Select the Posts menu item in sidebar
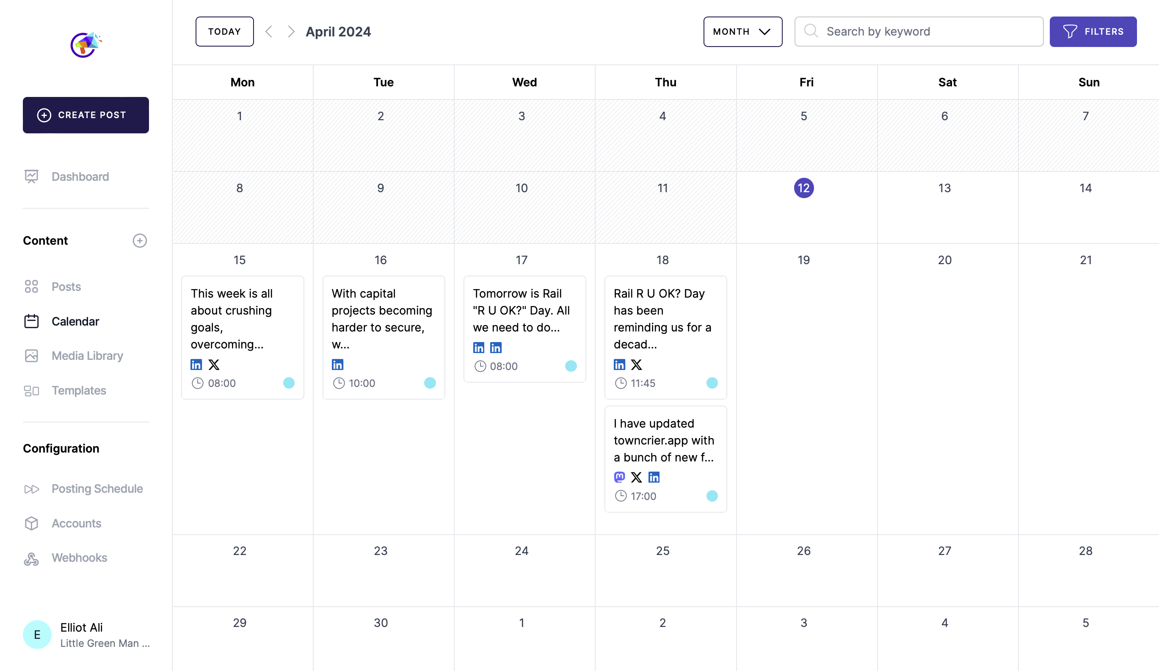 66,286
